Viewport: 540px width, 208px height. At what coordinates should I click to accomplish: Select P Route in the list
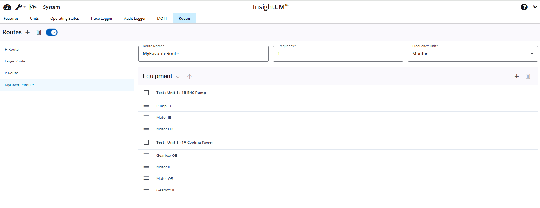[67, 73]
